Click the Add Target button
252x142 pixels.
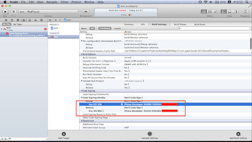(64, 135)
